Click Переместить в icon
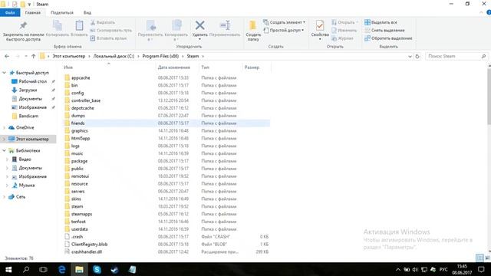This screenshot has height=276, width=491. [150, 25]
